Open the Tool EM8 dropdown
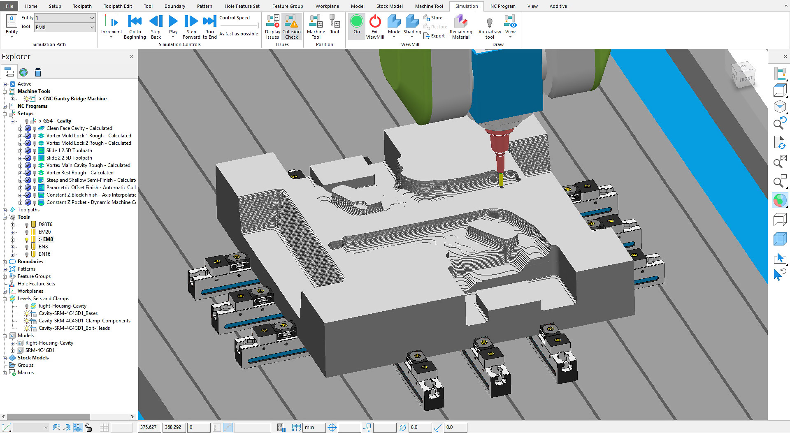Image resolution: width=790 pixels, height=433 pixels. 92,28
